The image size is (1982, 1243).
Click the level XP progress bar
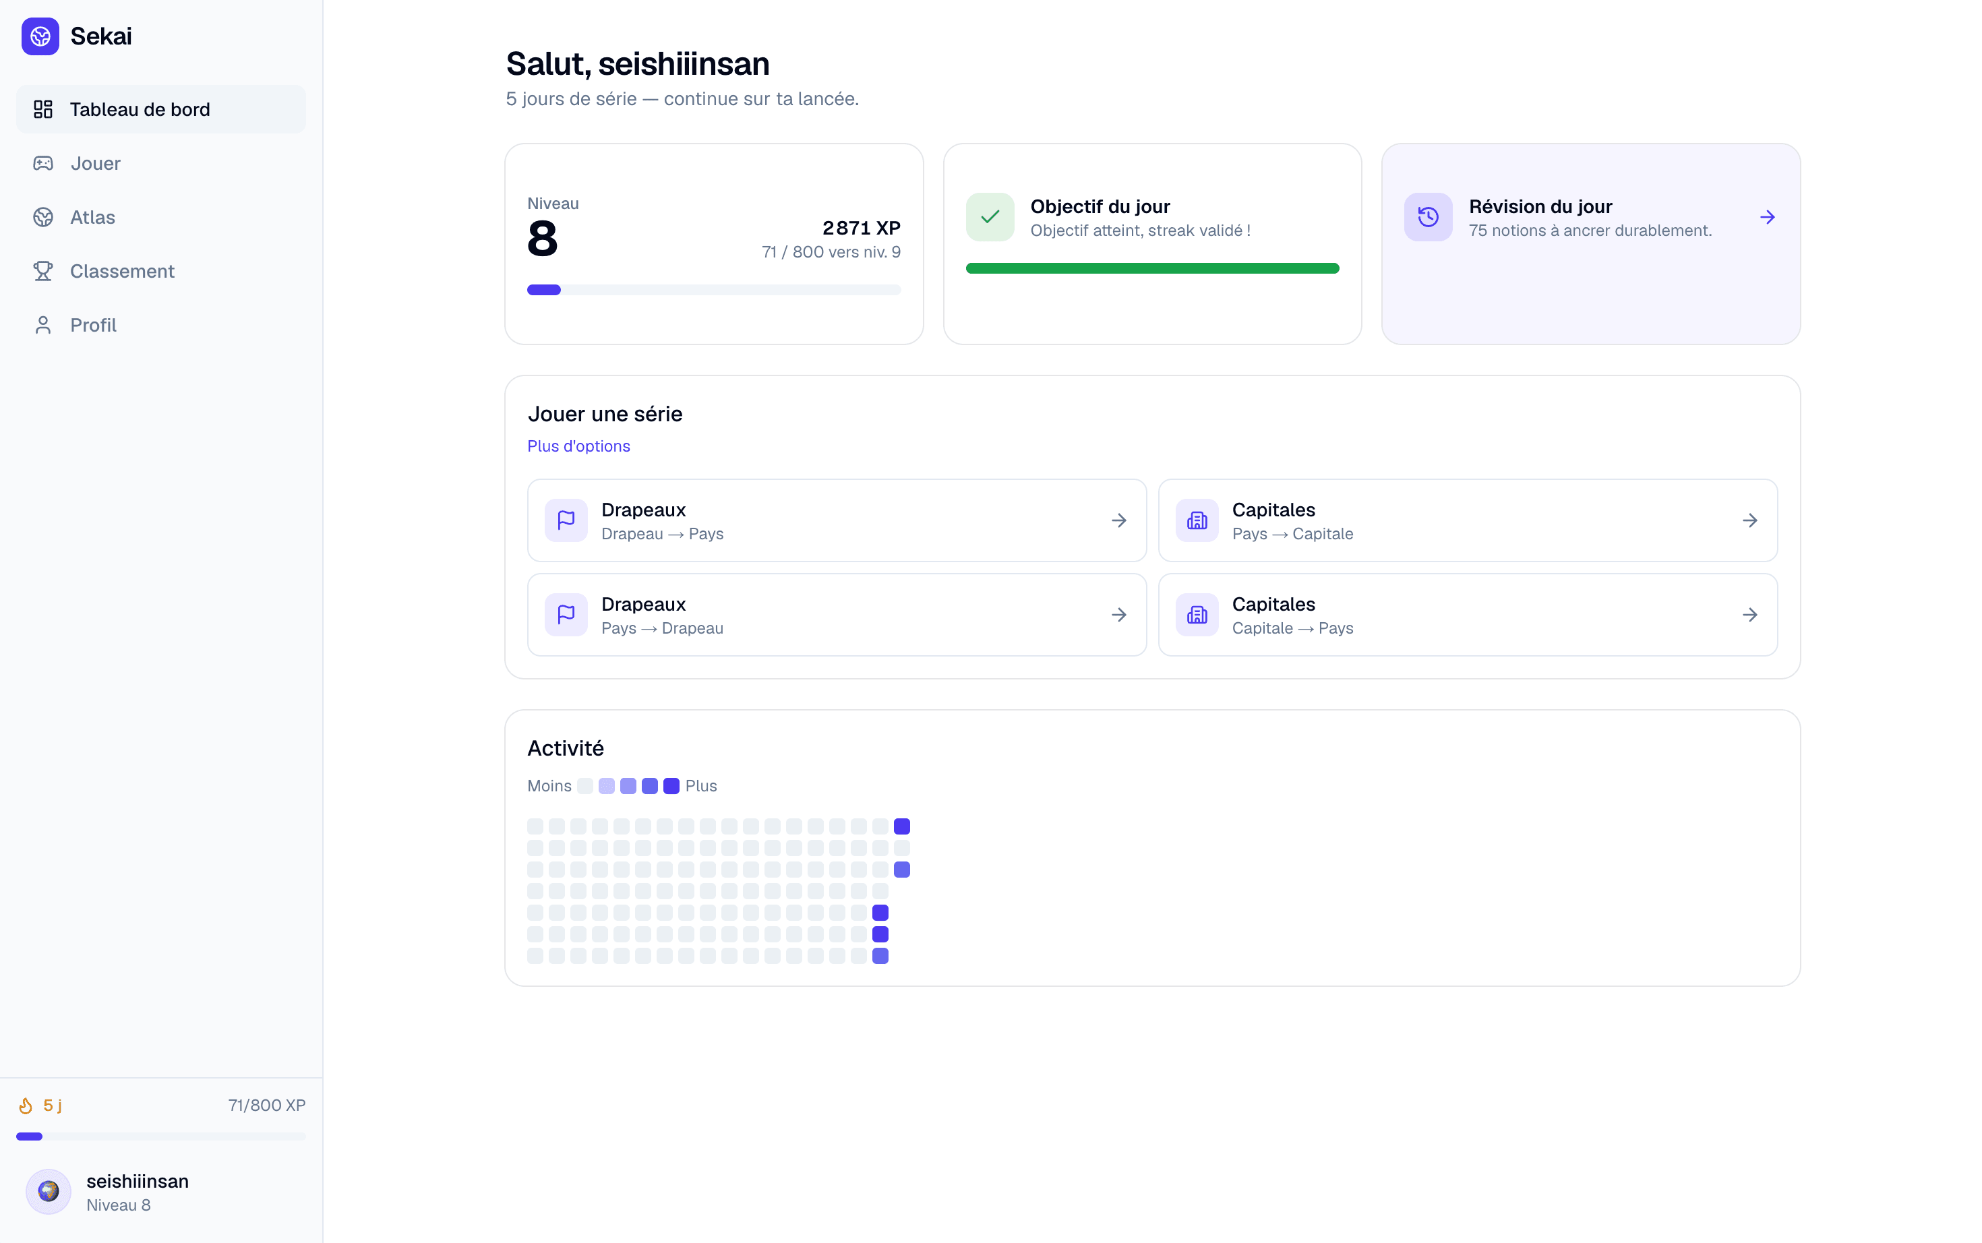715,291
